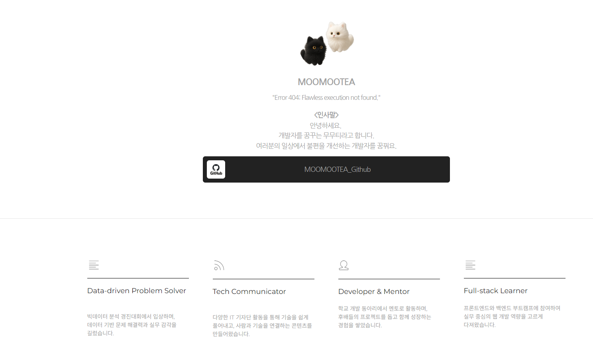Click the text-lines icon above Full-stack Learner
The height and width of the screenshot is (356, 593).
471,265
